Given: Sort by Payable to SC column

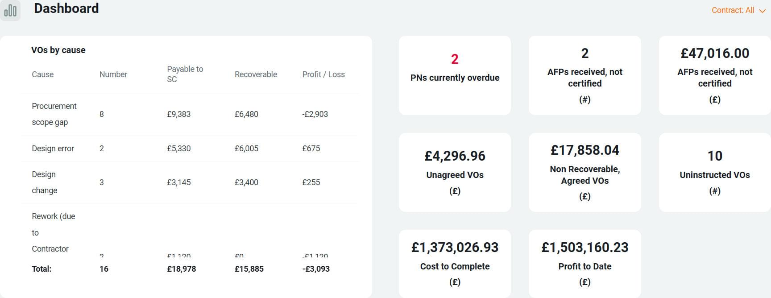Looking at the screenshot, I should [185, 74].
